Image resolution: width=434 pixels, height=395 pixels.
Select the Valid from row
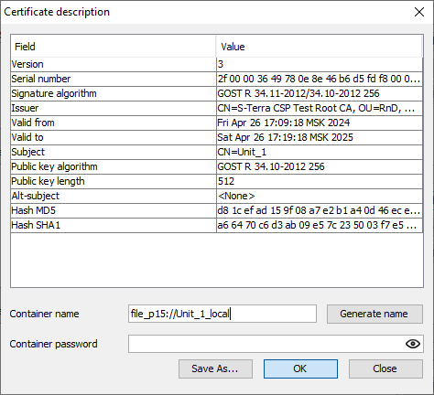point(217,123)
